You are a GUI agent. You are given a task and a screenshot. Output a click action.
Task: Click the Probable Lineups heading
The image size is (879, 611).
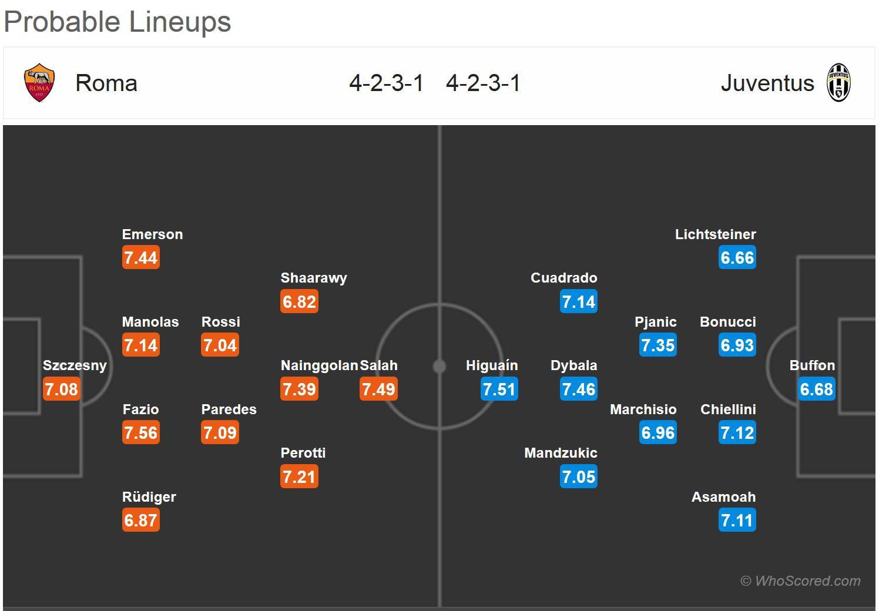coord(118,22)
